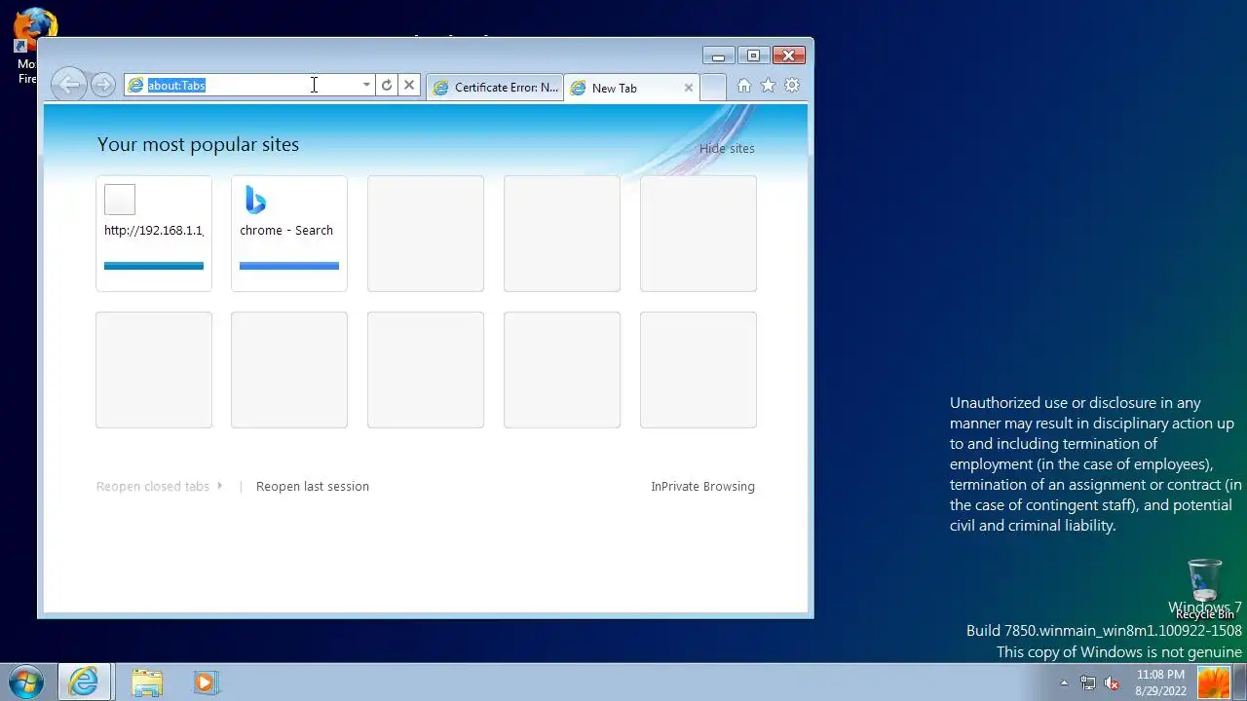Open Favorites star icon
Screen dimensions: 1247x701
click(768, 86)
